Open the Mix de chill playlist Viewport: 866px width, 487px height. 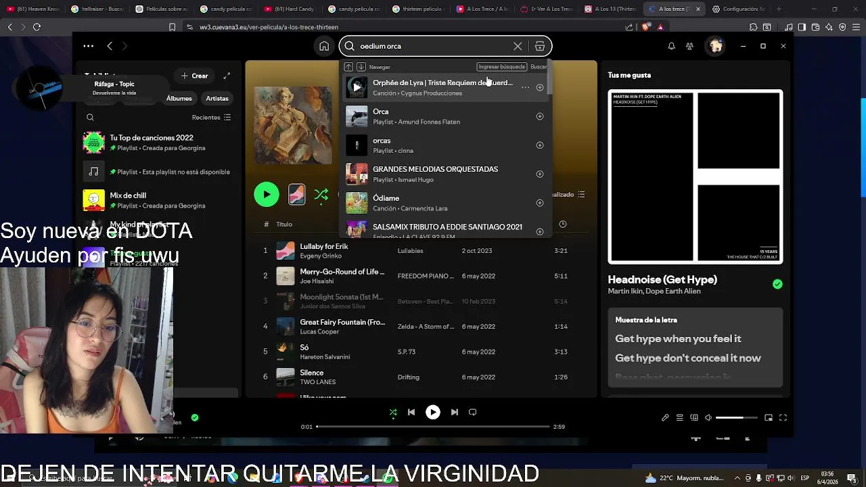click(x=158, y=200)
